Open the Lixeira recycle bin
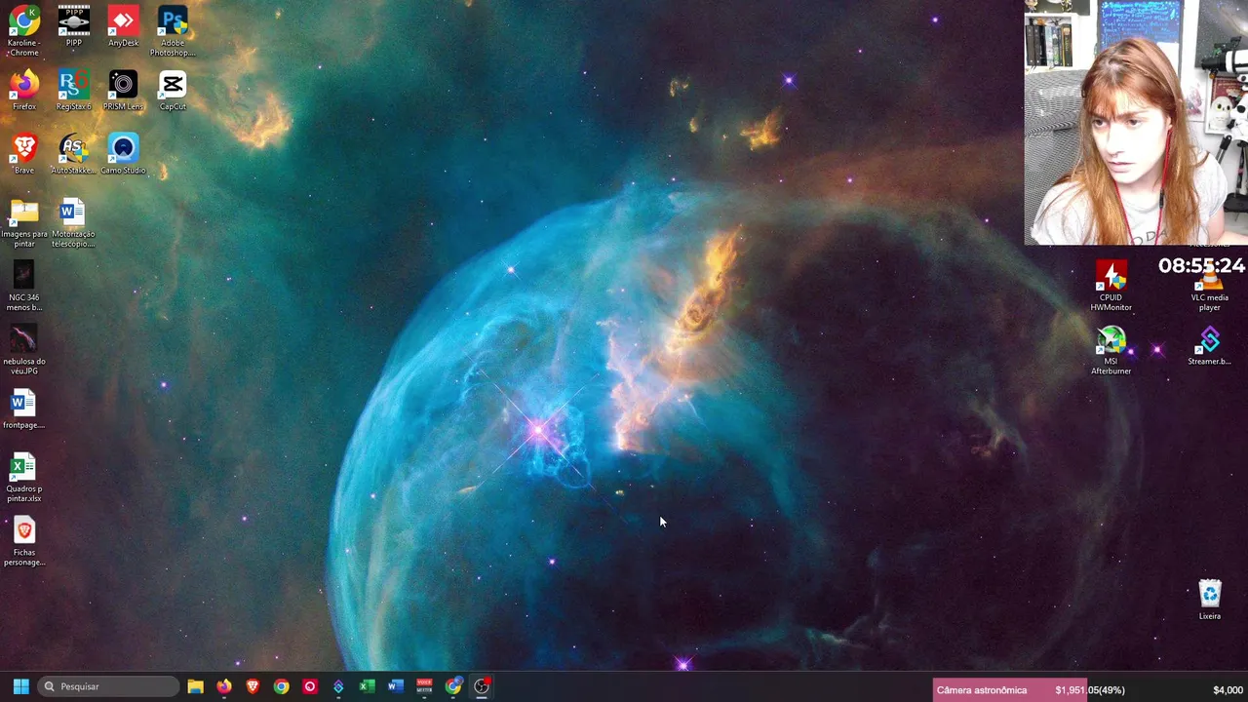1248x702 pixels. point(1210,600)
